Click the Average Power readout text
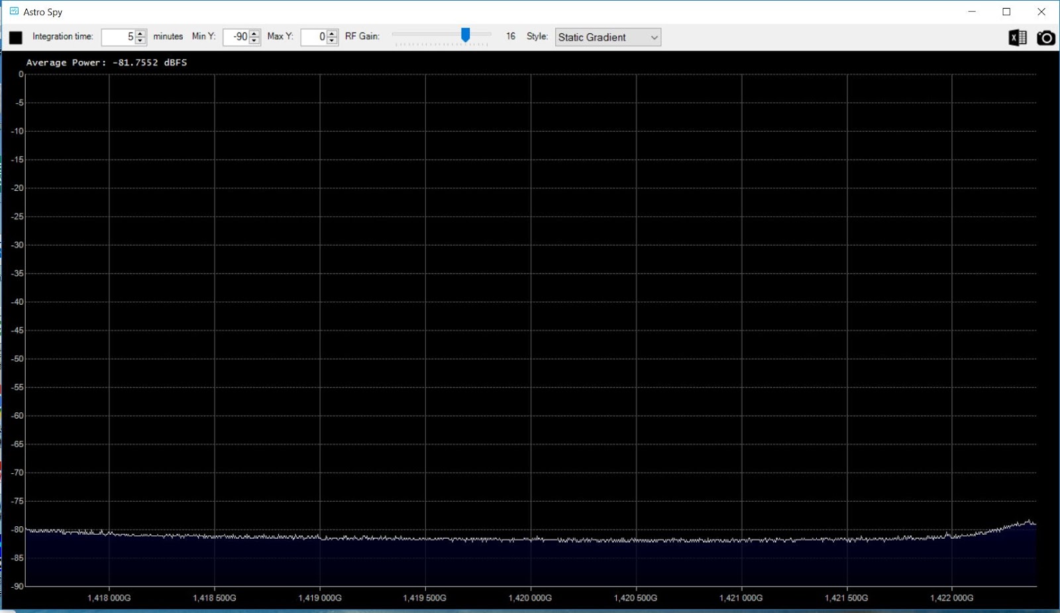 click(x=107, y=62)
